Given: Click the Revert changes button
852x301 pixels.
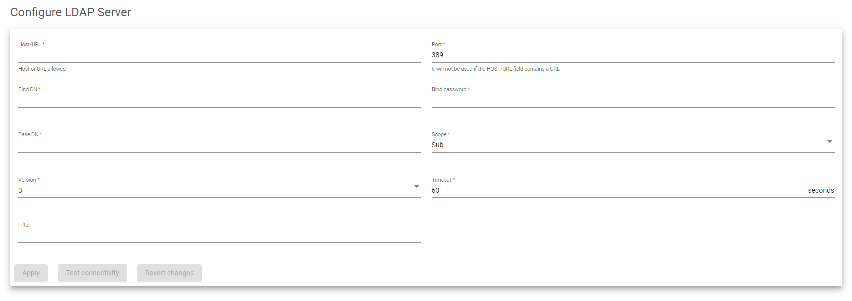Looking at the screenshot, I should point(169,273).
